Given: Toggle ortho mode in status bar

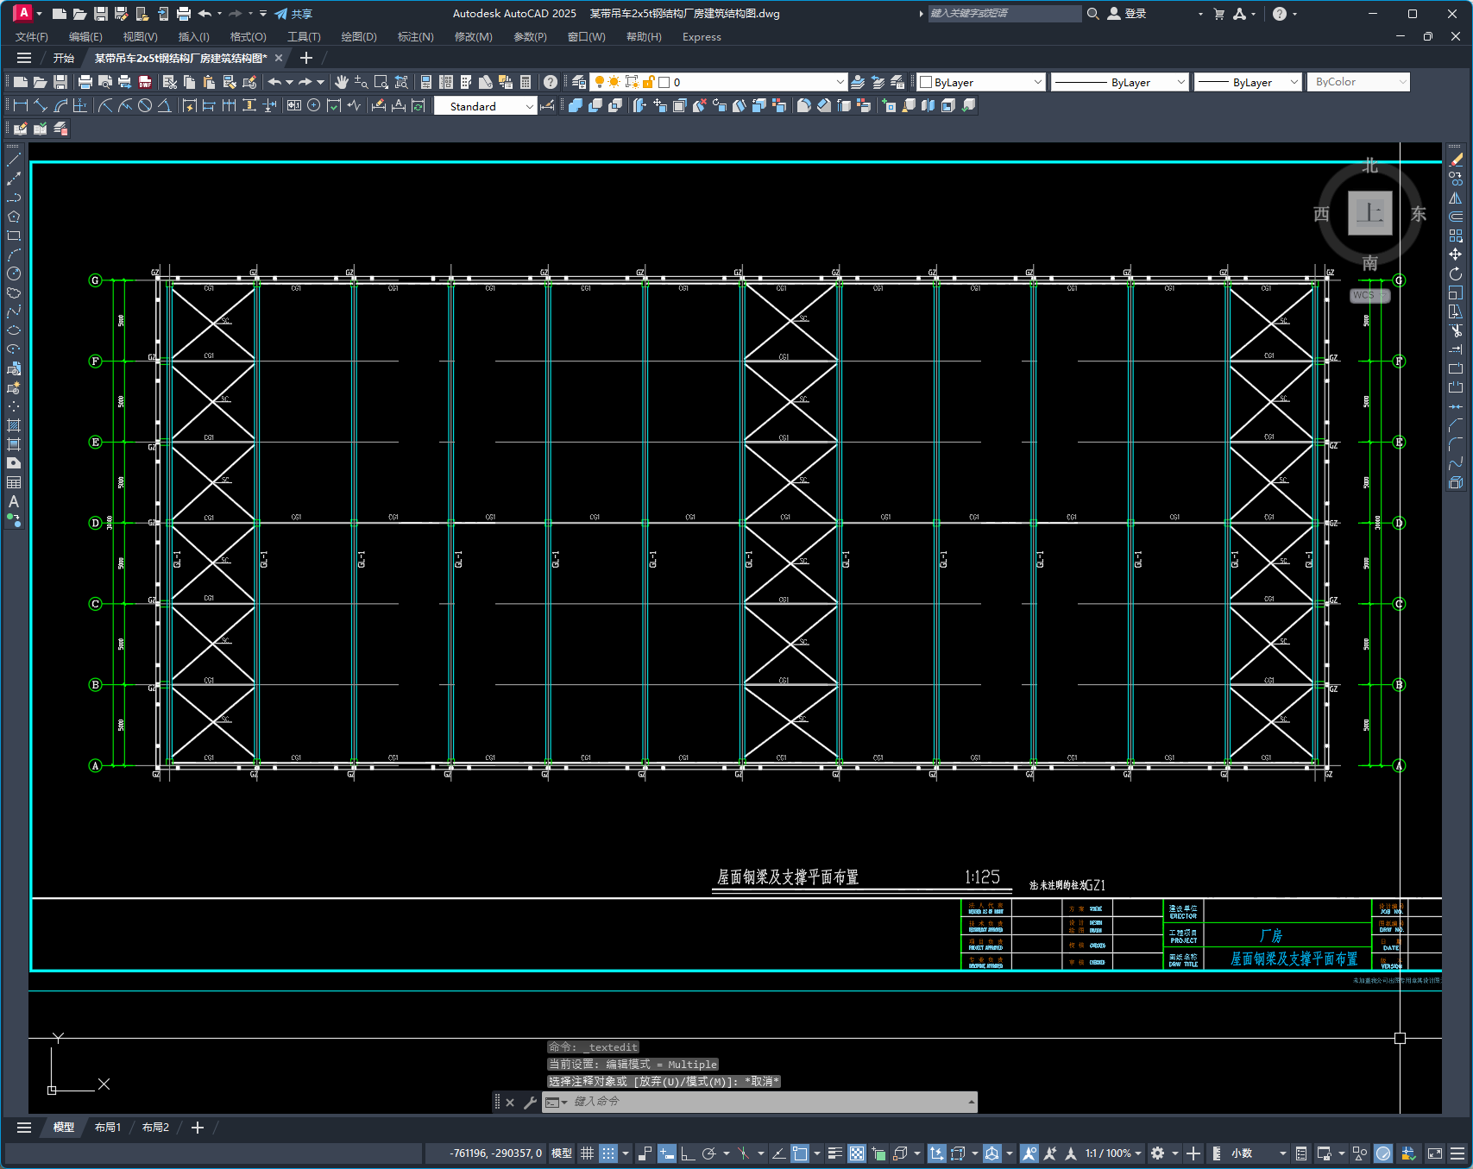Looking at the screenshot, I should click(688, 1153).
